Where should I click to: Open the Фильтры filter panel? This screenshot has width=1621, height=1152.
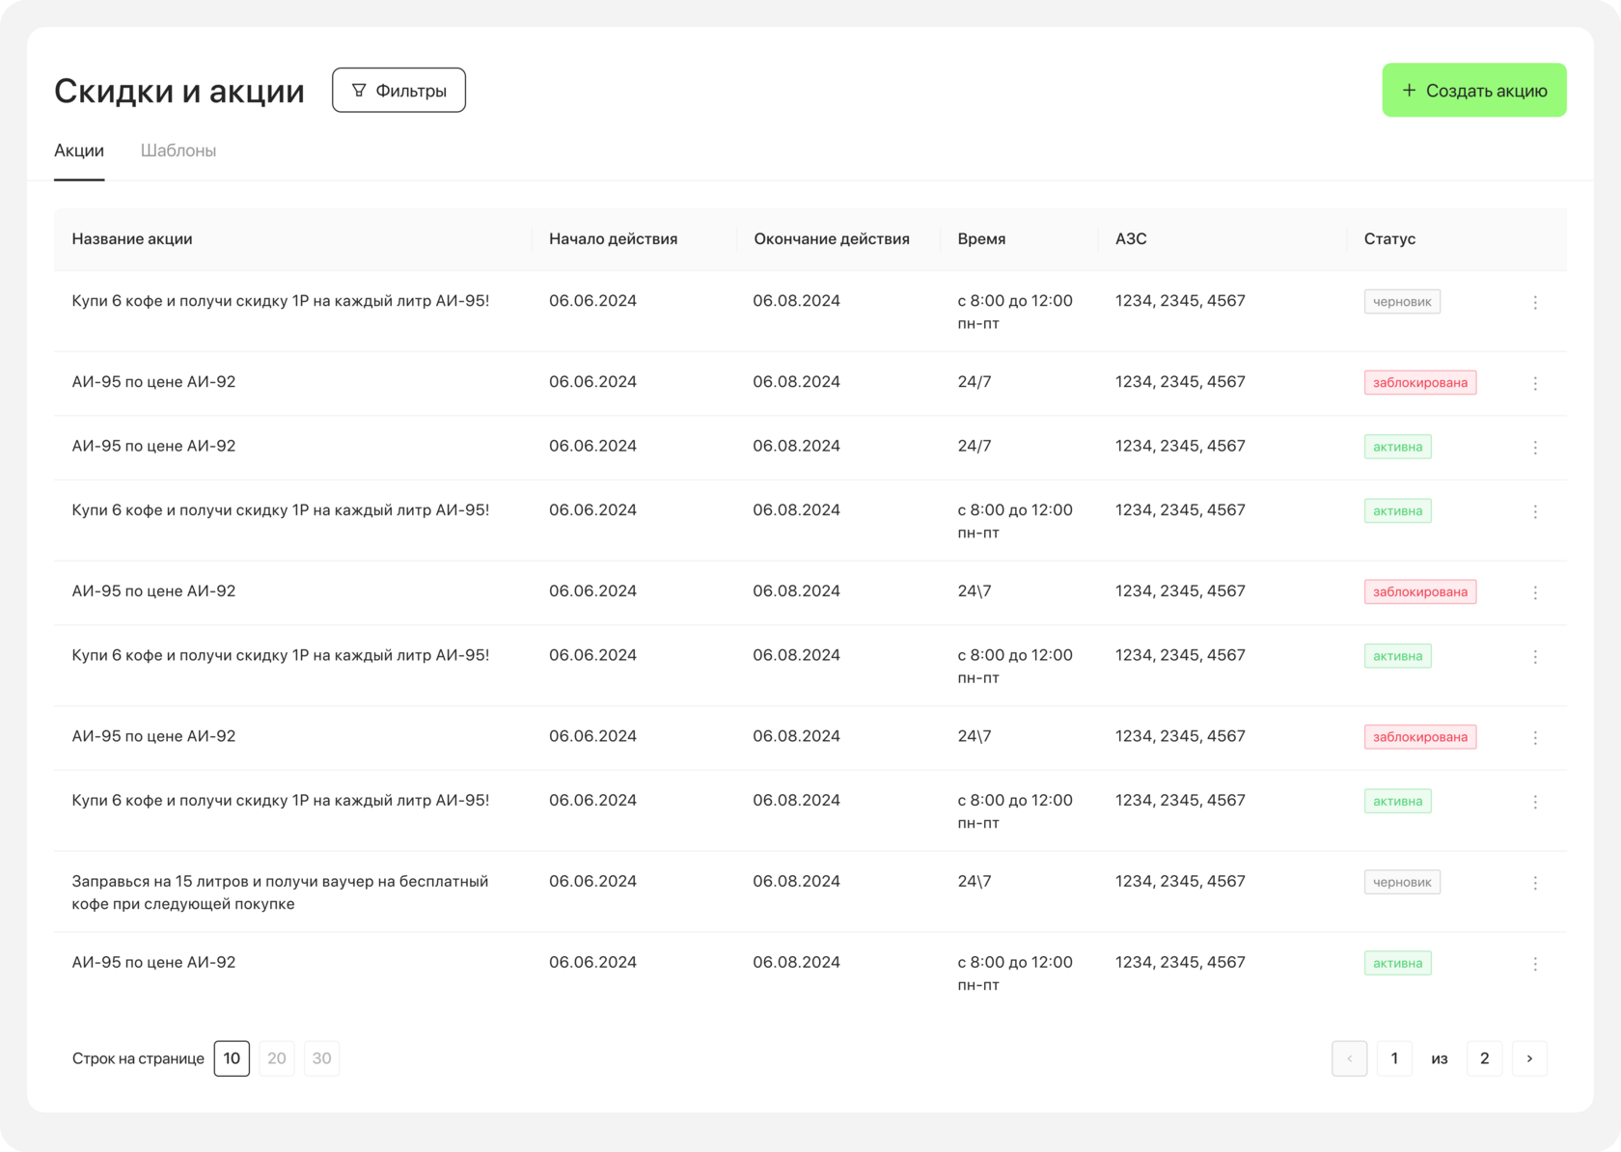click(398, 91)
